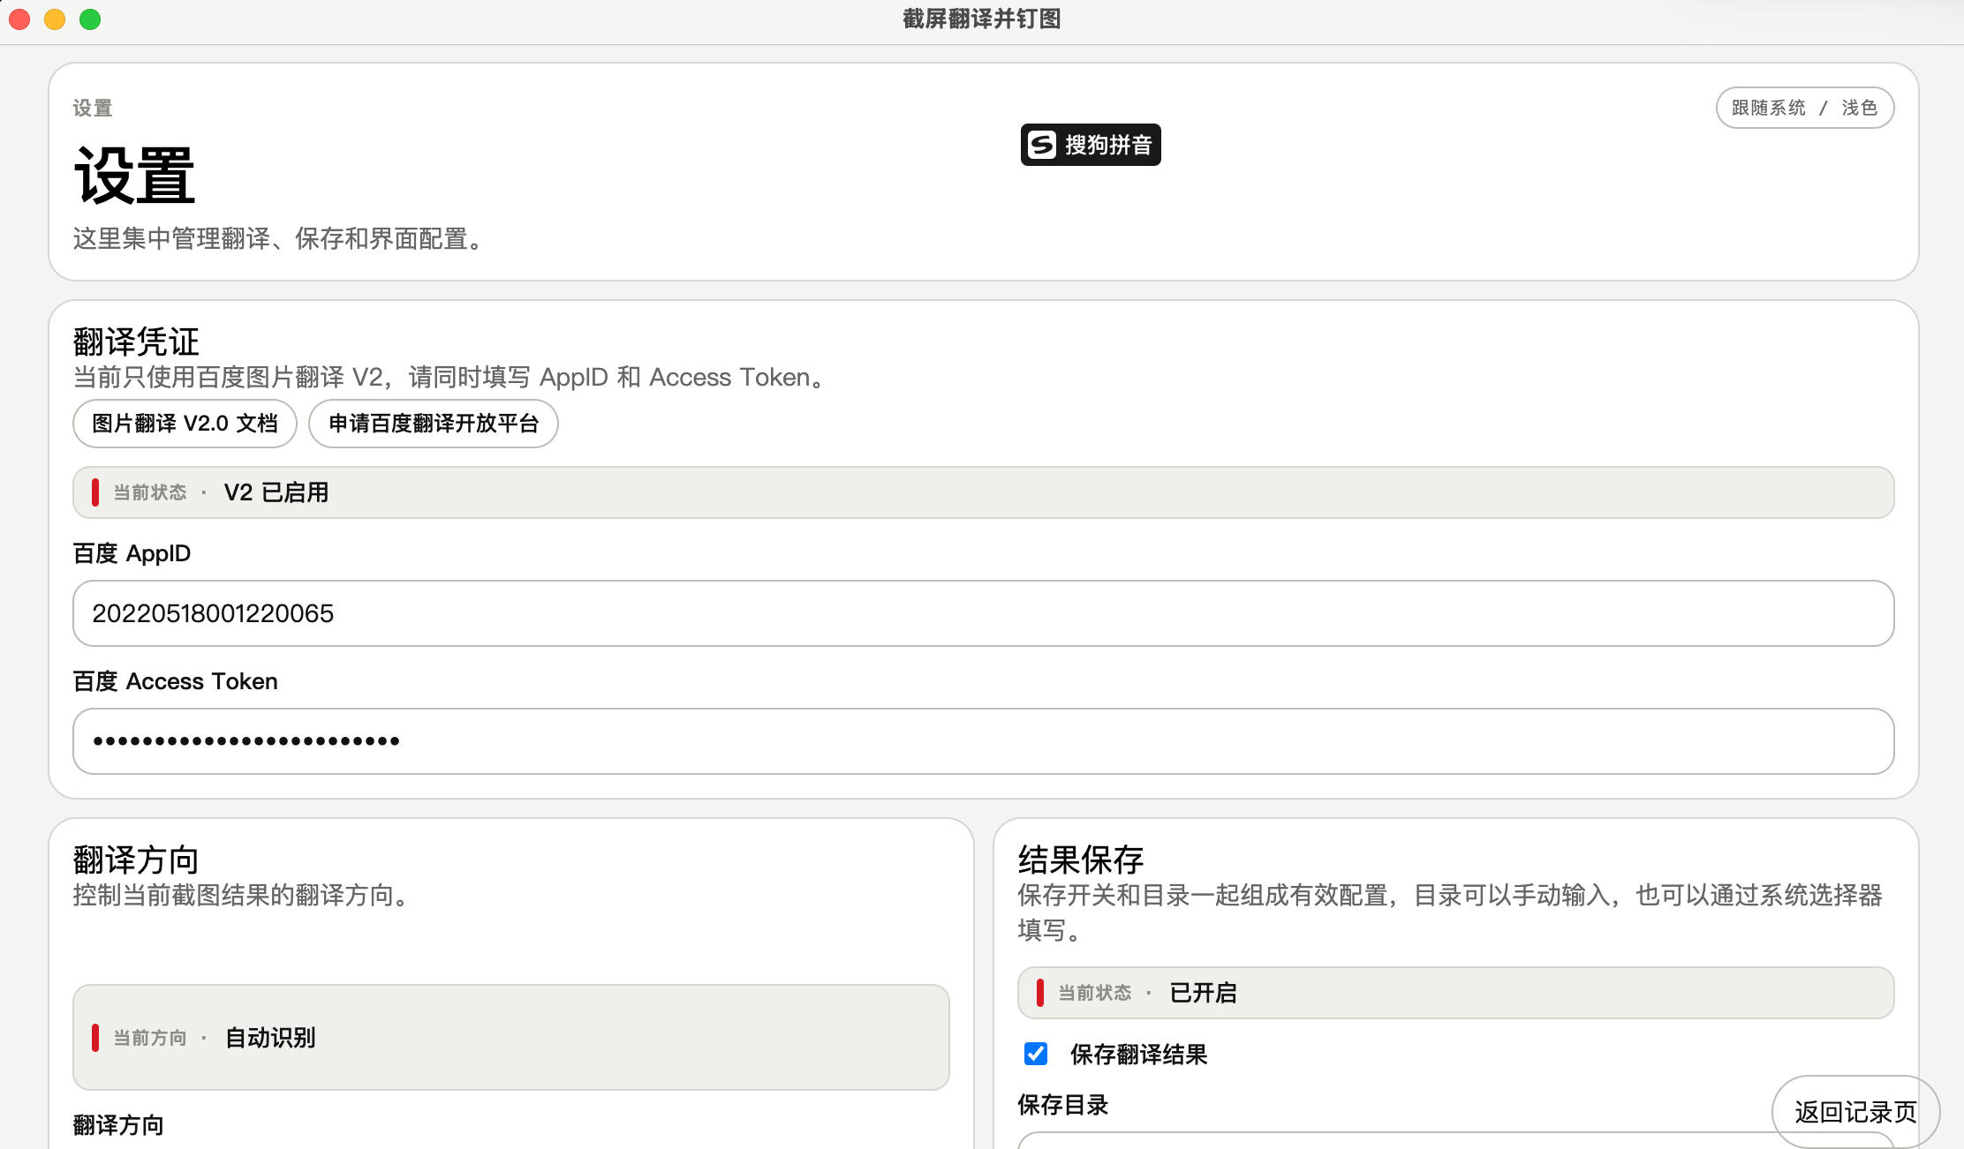This screenshot has height=1149, width=1964.
Task: Click the V2 已启用 status banner
Action: click(x=983, y=492)
